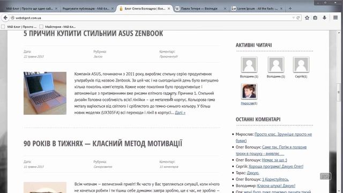
Task: Click the 'Останні коментарі' heading
Action: coord(258,119)
